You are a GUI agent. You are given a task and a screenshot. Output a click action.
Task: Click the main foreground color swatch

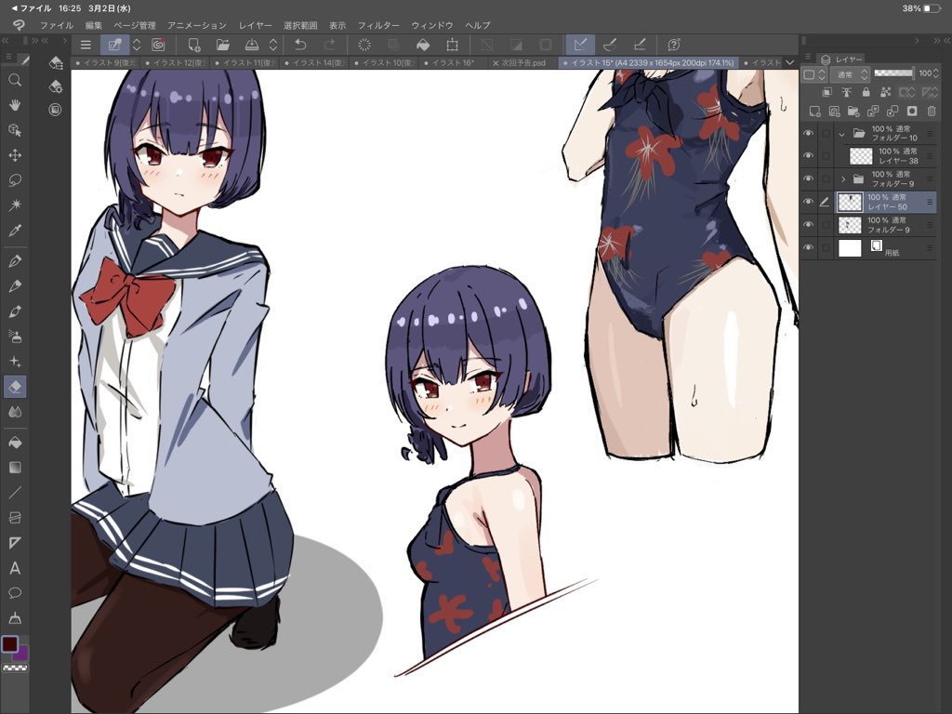(9, 644)
